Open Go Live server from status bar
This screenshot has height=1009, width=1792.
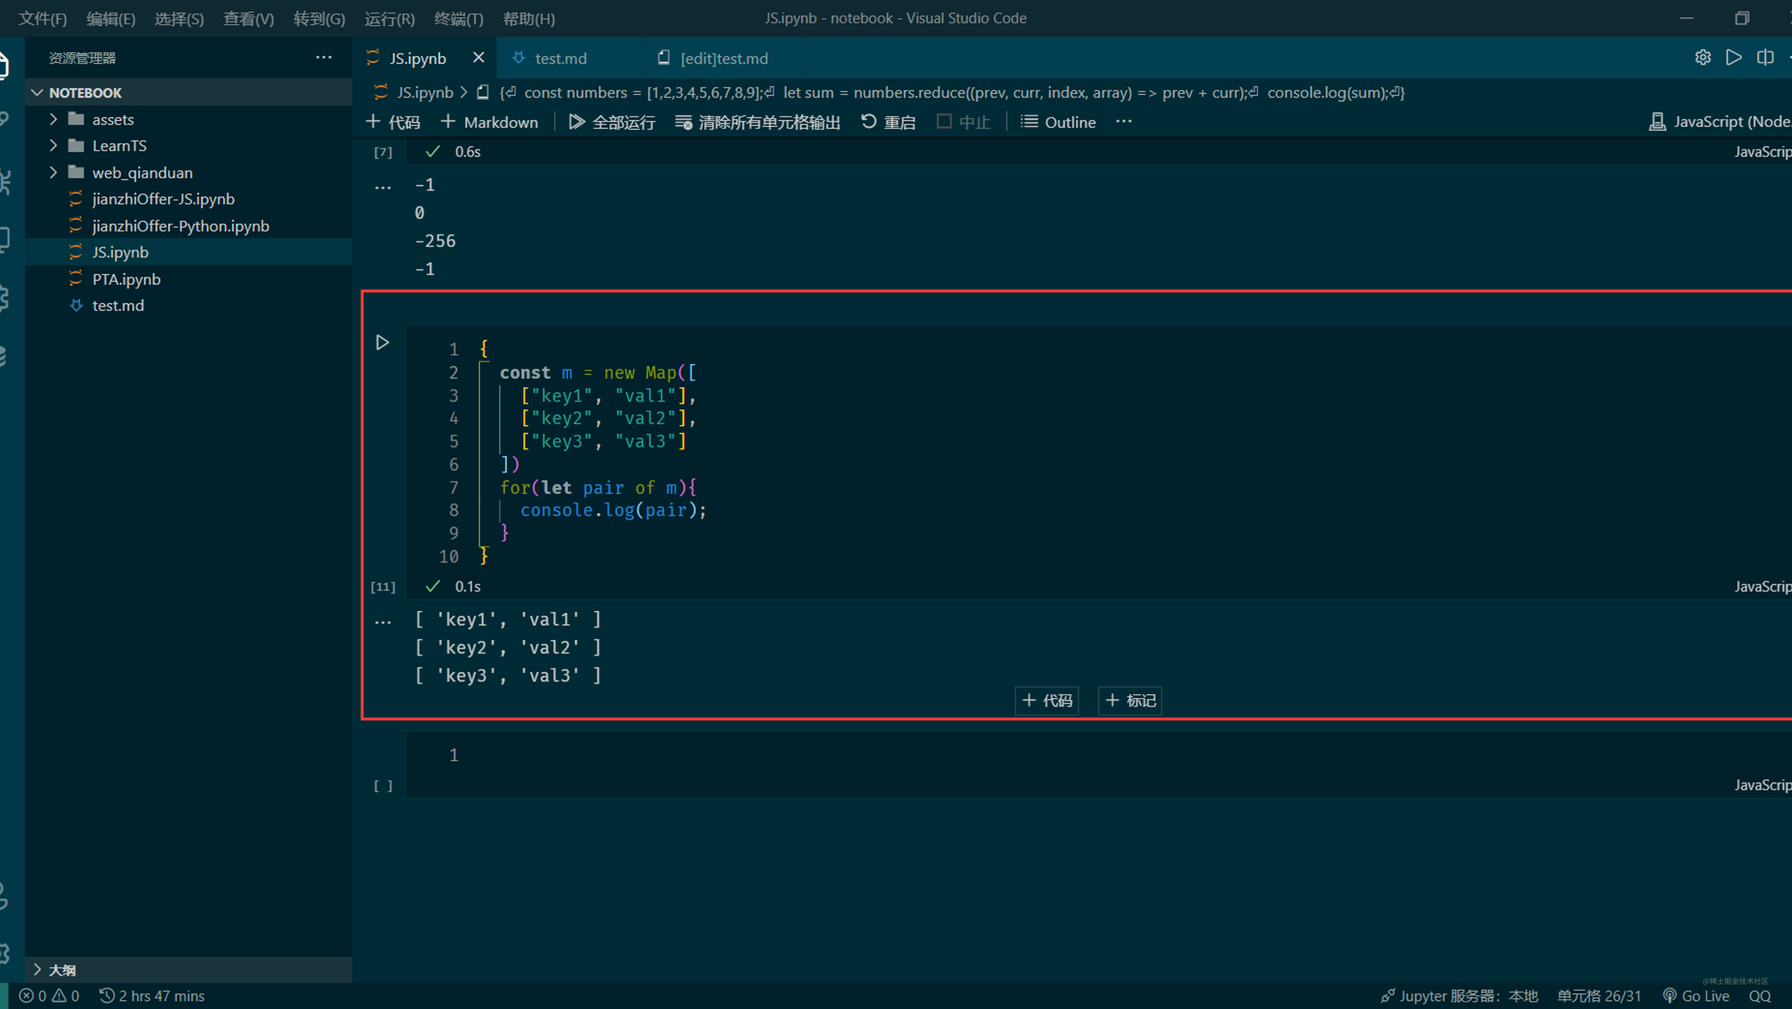pos(1697,995)
